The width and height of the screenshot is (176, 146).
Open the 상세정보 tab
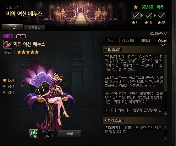pyautogui.click(x=128, y=41)
